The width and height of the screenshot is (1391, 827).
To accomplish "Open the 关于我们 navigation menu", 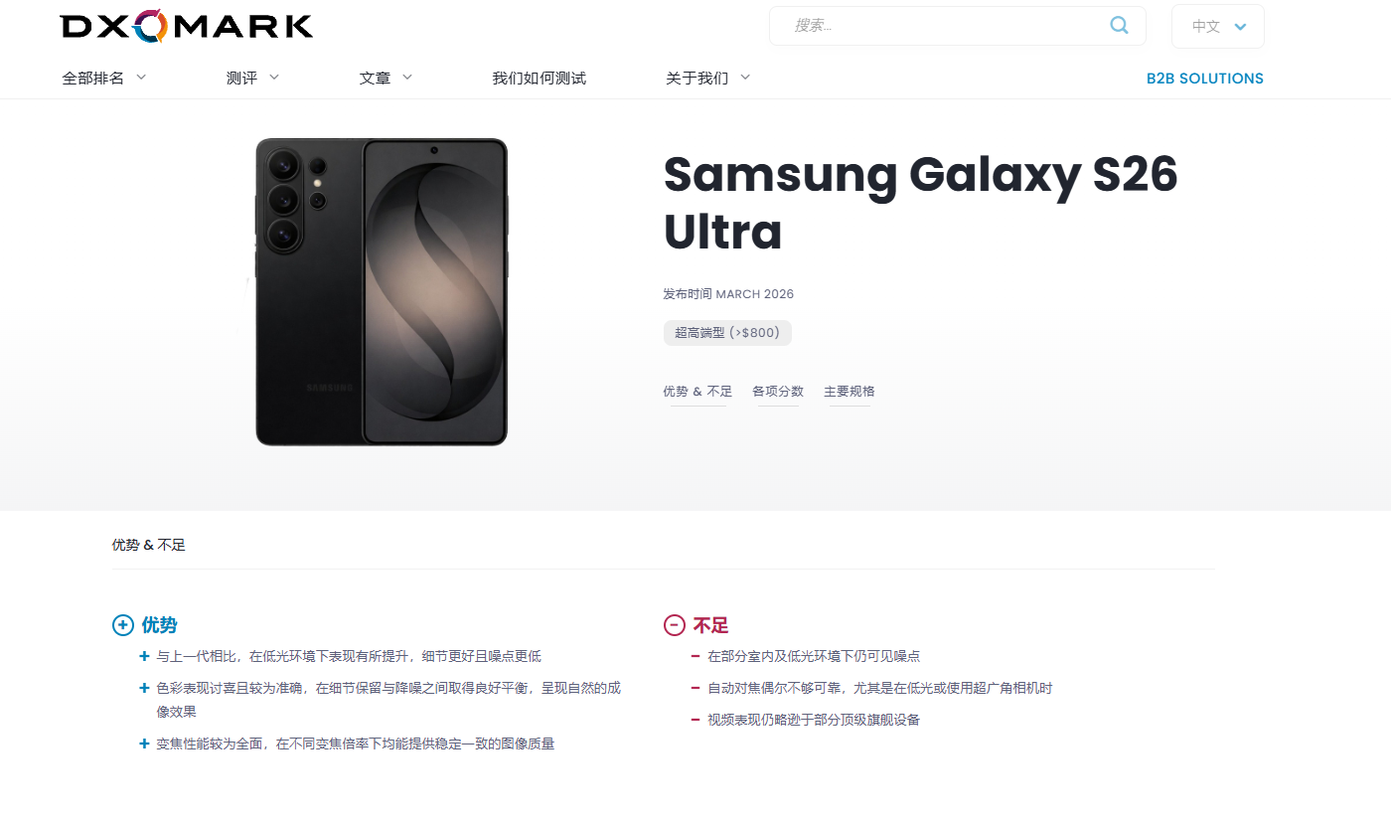I will 708,78.
